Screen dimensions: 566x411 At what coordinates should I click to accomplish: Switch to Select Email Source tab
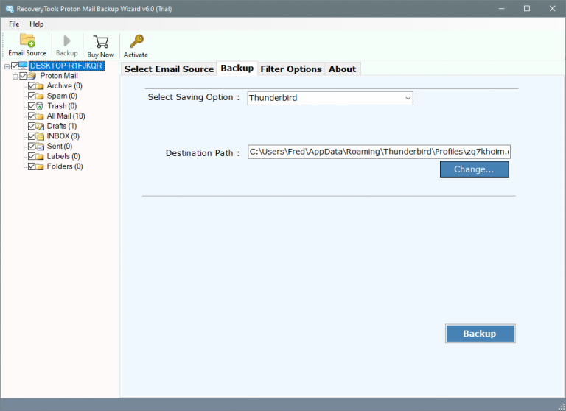click(169, 69)
